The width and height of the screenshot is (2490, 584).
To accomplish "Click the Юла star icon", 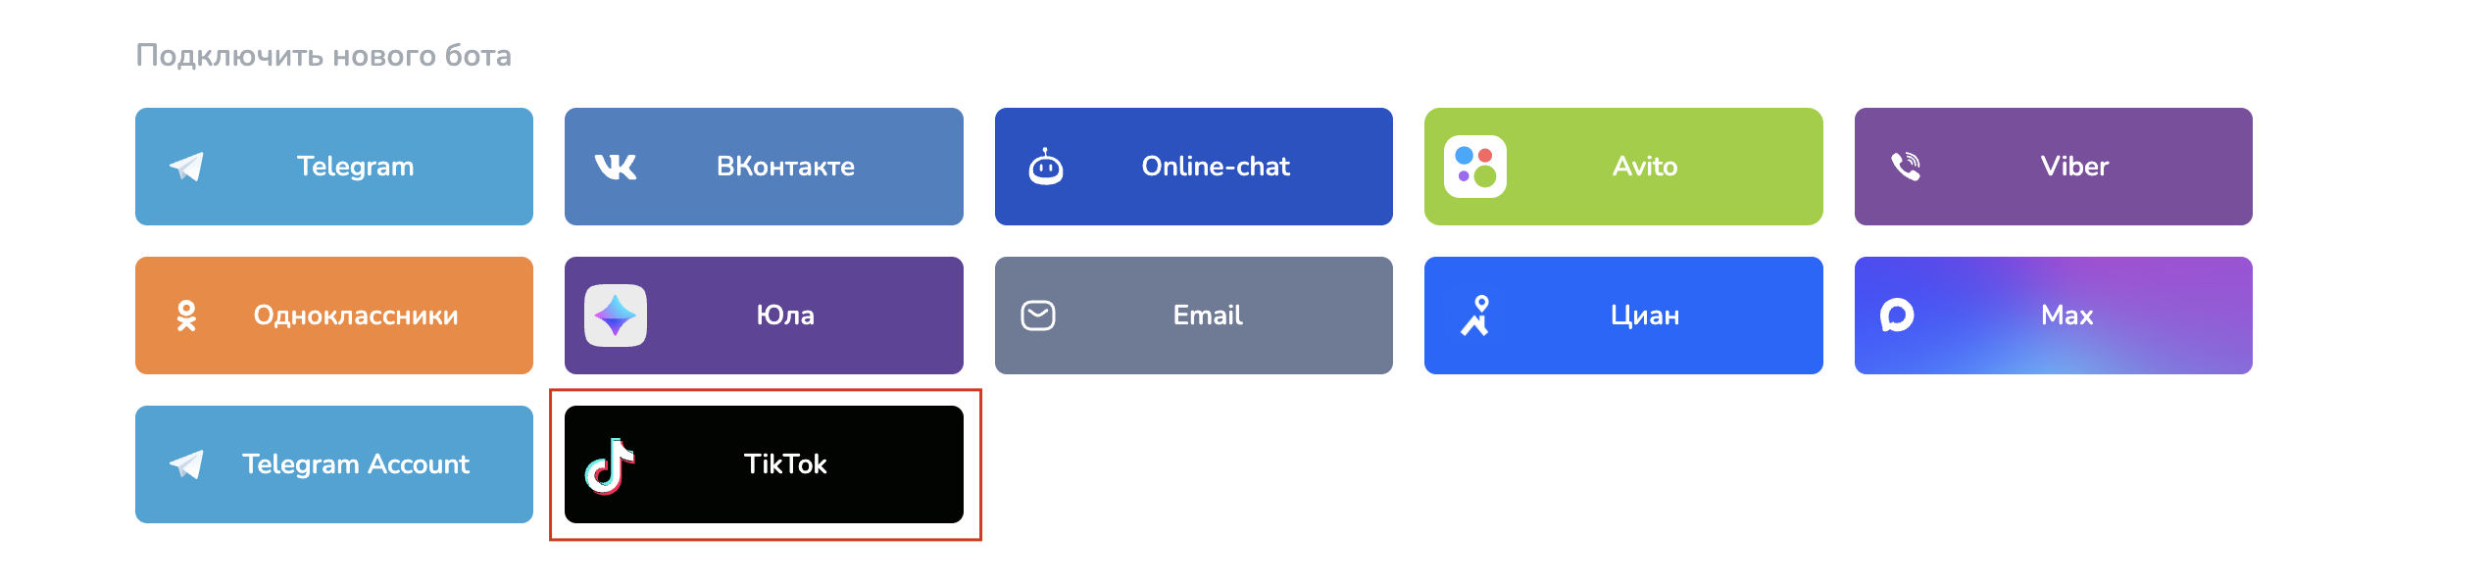I will click(616, 316).
